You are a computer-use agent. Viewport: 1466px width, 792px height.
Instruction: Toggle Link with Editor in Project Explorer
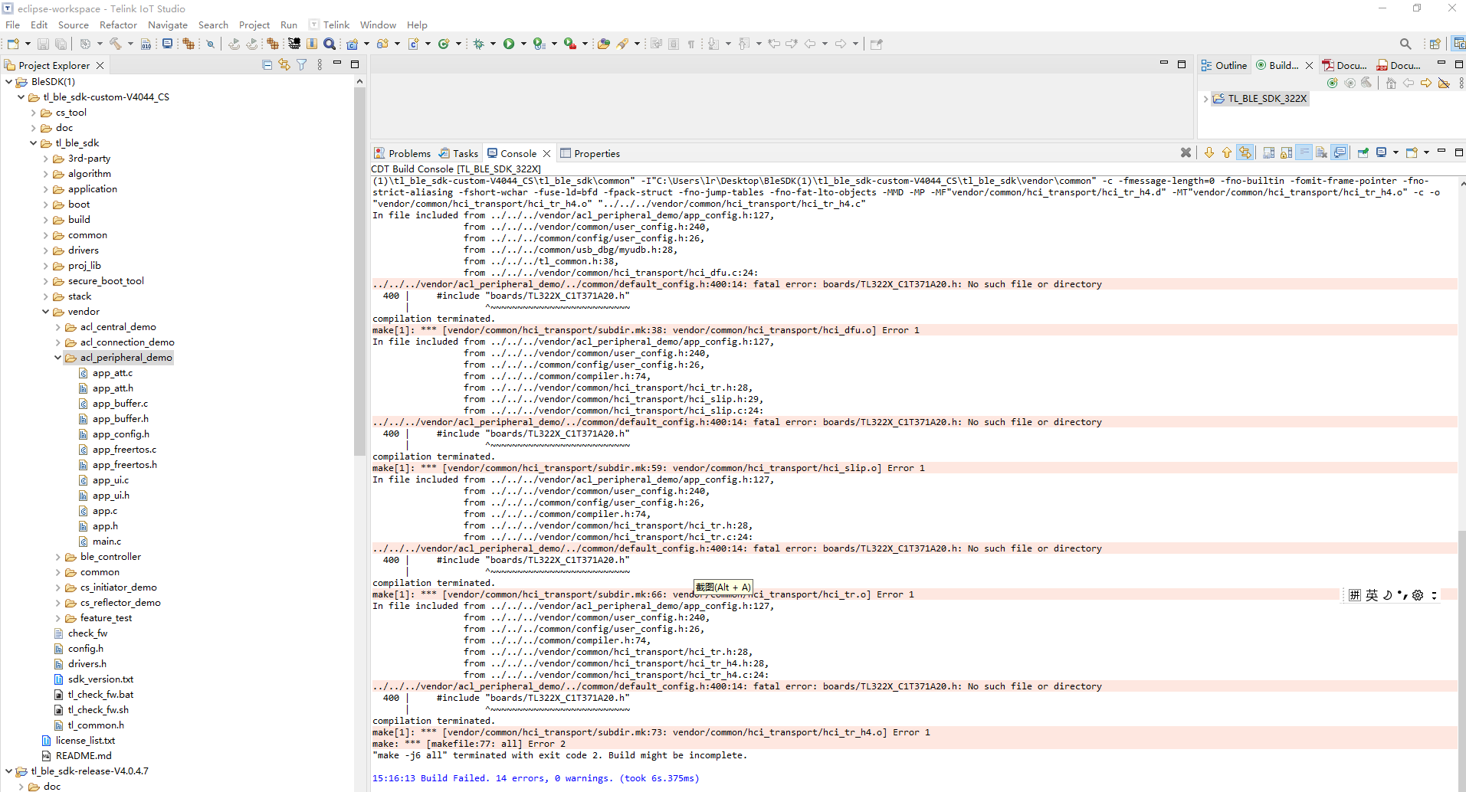click(x=284, y=65)
